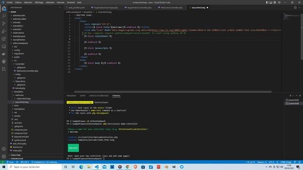Open the Run and Debug view

point(4,31)
